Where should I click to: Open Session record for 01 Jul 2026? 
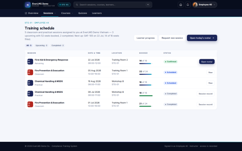205,104
